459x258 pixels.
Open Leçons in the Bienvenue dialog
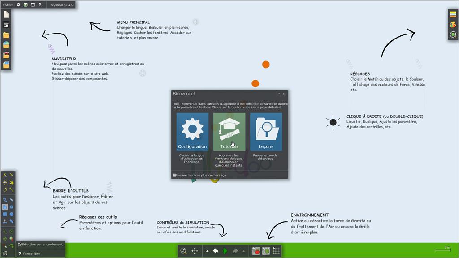(x=266, y=132)
